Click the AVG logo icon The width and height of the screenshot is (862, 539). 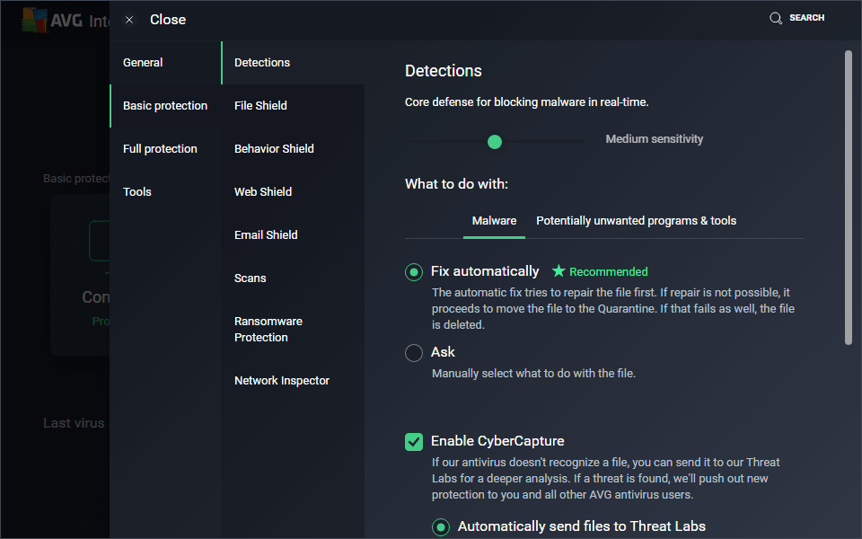(36, 20)
